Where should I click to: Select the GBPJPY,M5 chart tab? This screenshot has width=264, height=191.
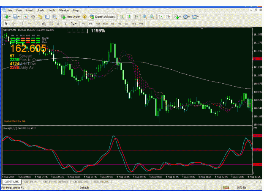click(x=12, y=182)
